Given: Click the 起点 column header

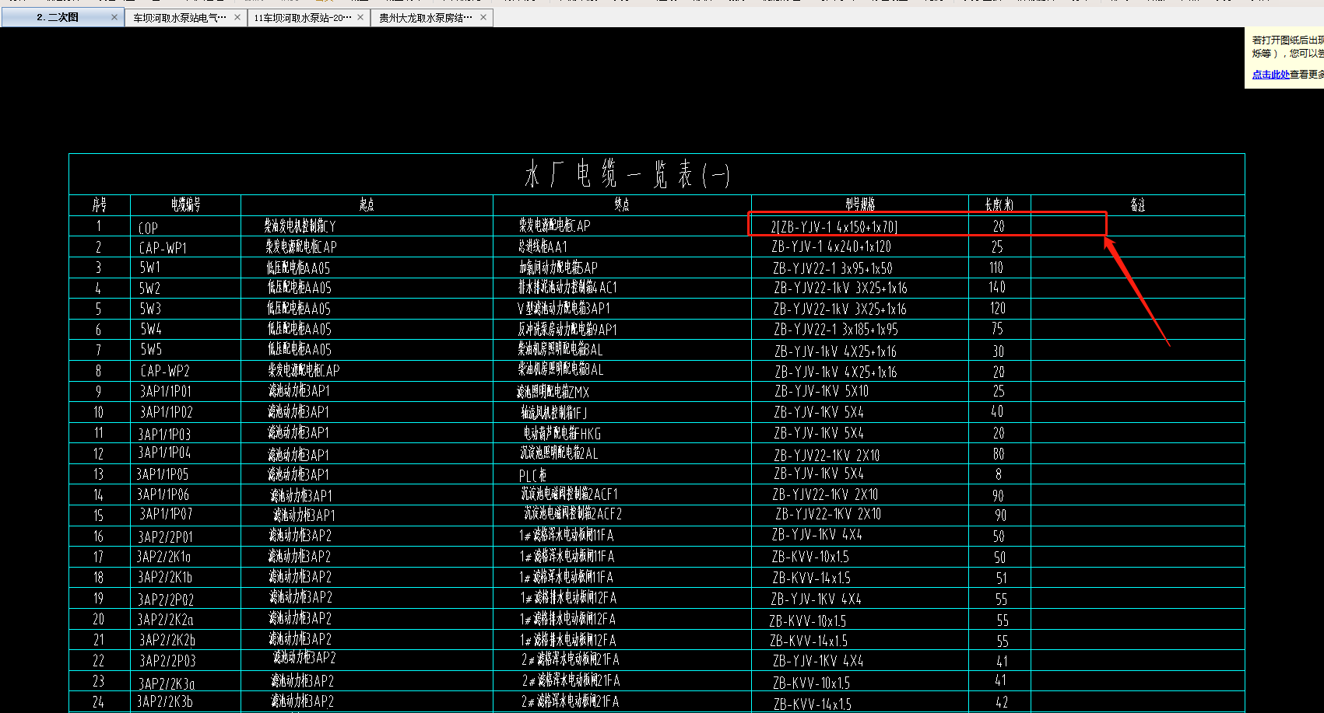Looking at the screenshot, I should pyautogui.click(x=367, y=204).
